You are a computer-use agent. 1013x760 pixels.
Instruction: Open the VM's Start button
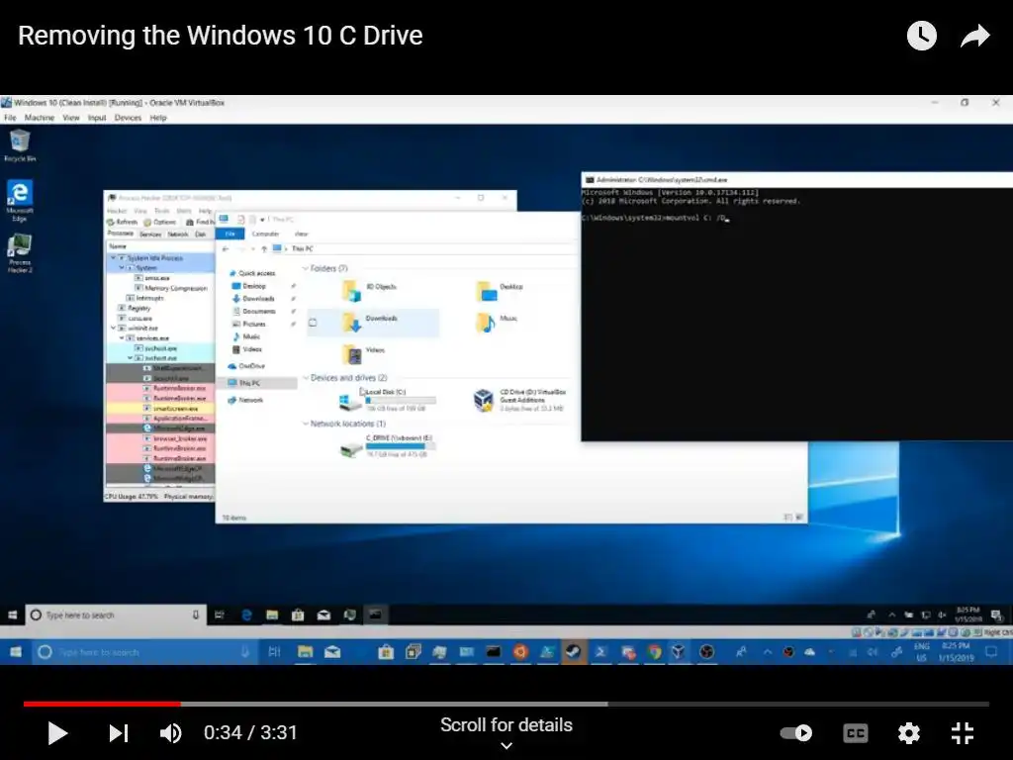[12, 615]
